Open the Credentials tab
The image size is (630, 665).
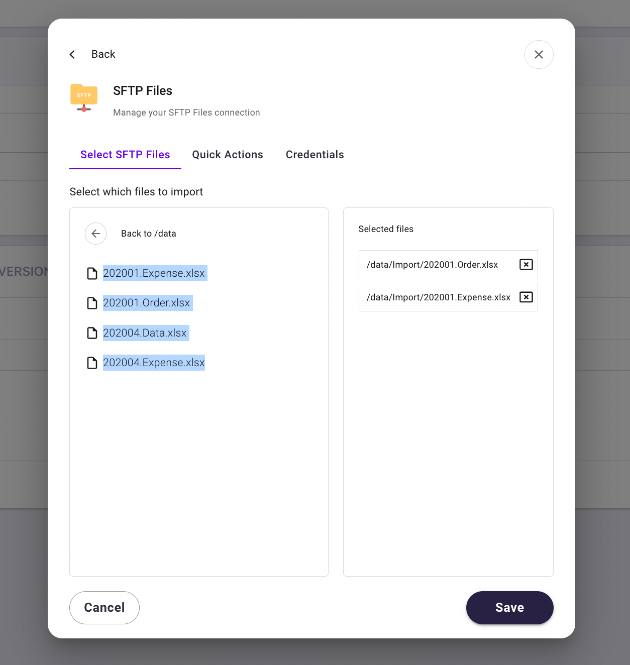pyautogui.click(x=315, y=155)
